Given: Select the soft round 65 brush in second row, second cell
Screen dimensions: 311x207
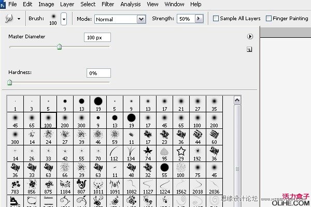Looking at the screenshot, I should (x=32, y=121).
